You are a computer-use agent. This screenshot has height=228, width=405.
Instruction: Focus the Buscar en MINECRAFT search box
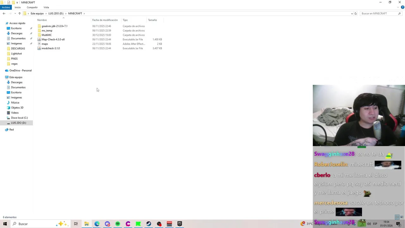click(x=379, y=13)
